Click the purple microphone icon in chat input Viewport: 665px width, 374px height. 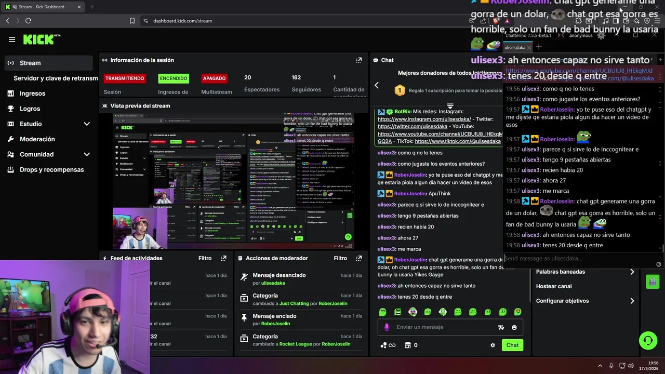click(387, 327)
